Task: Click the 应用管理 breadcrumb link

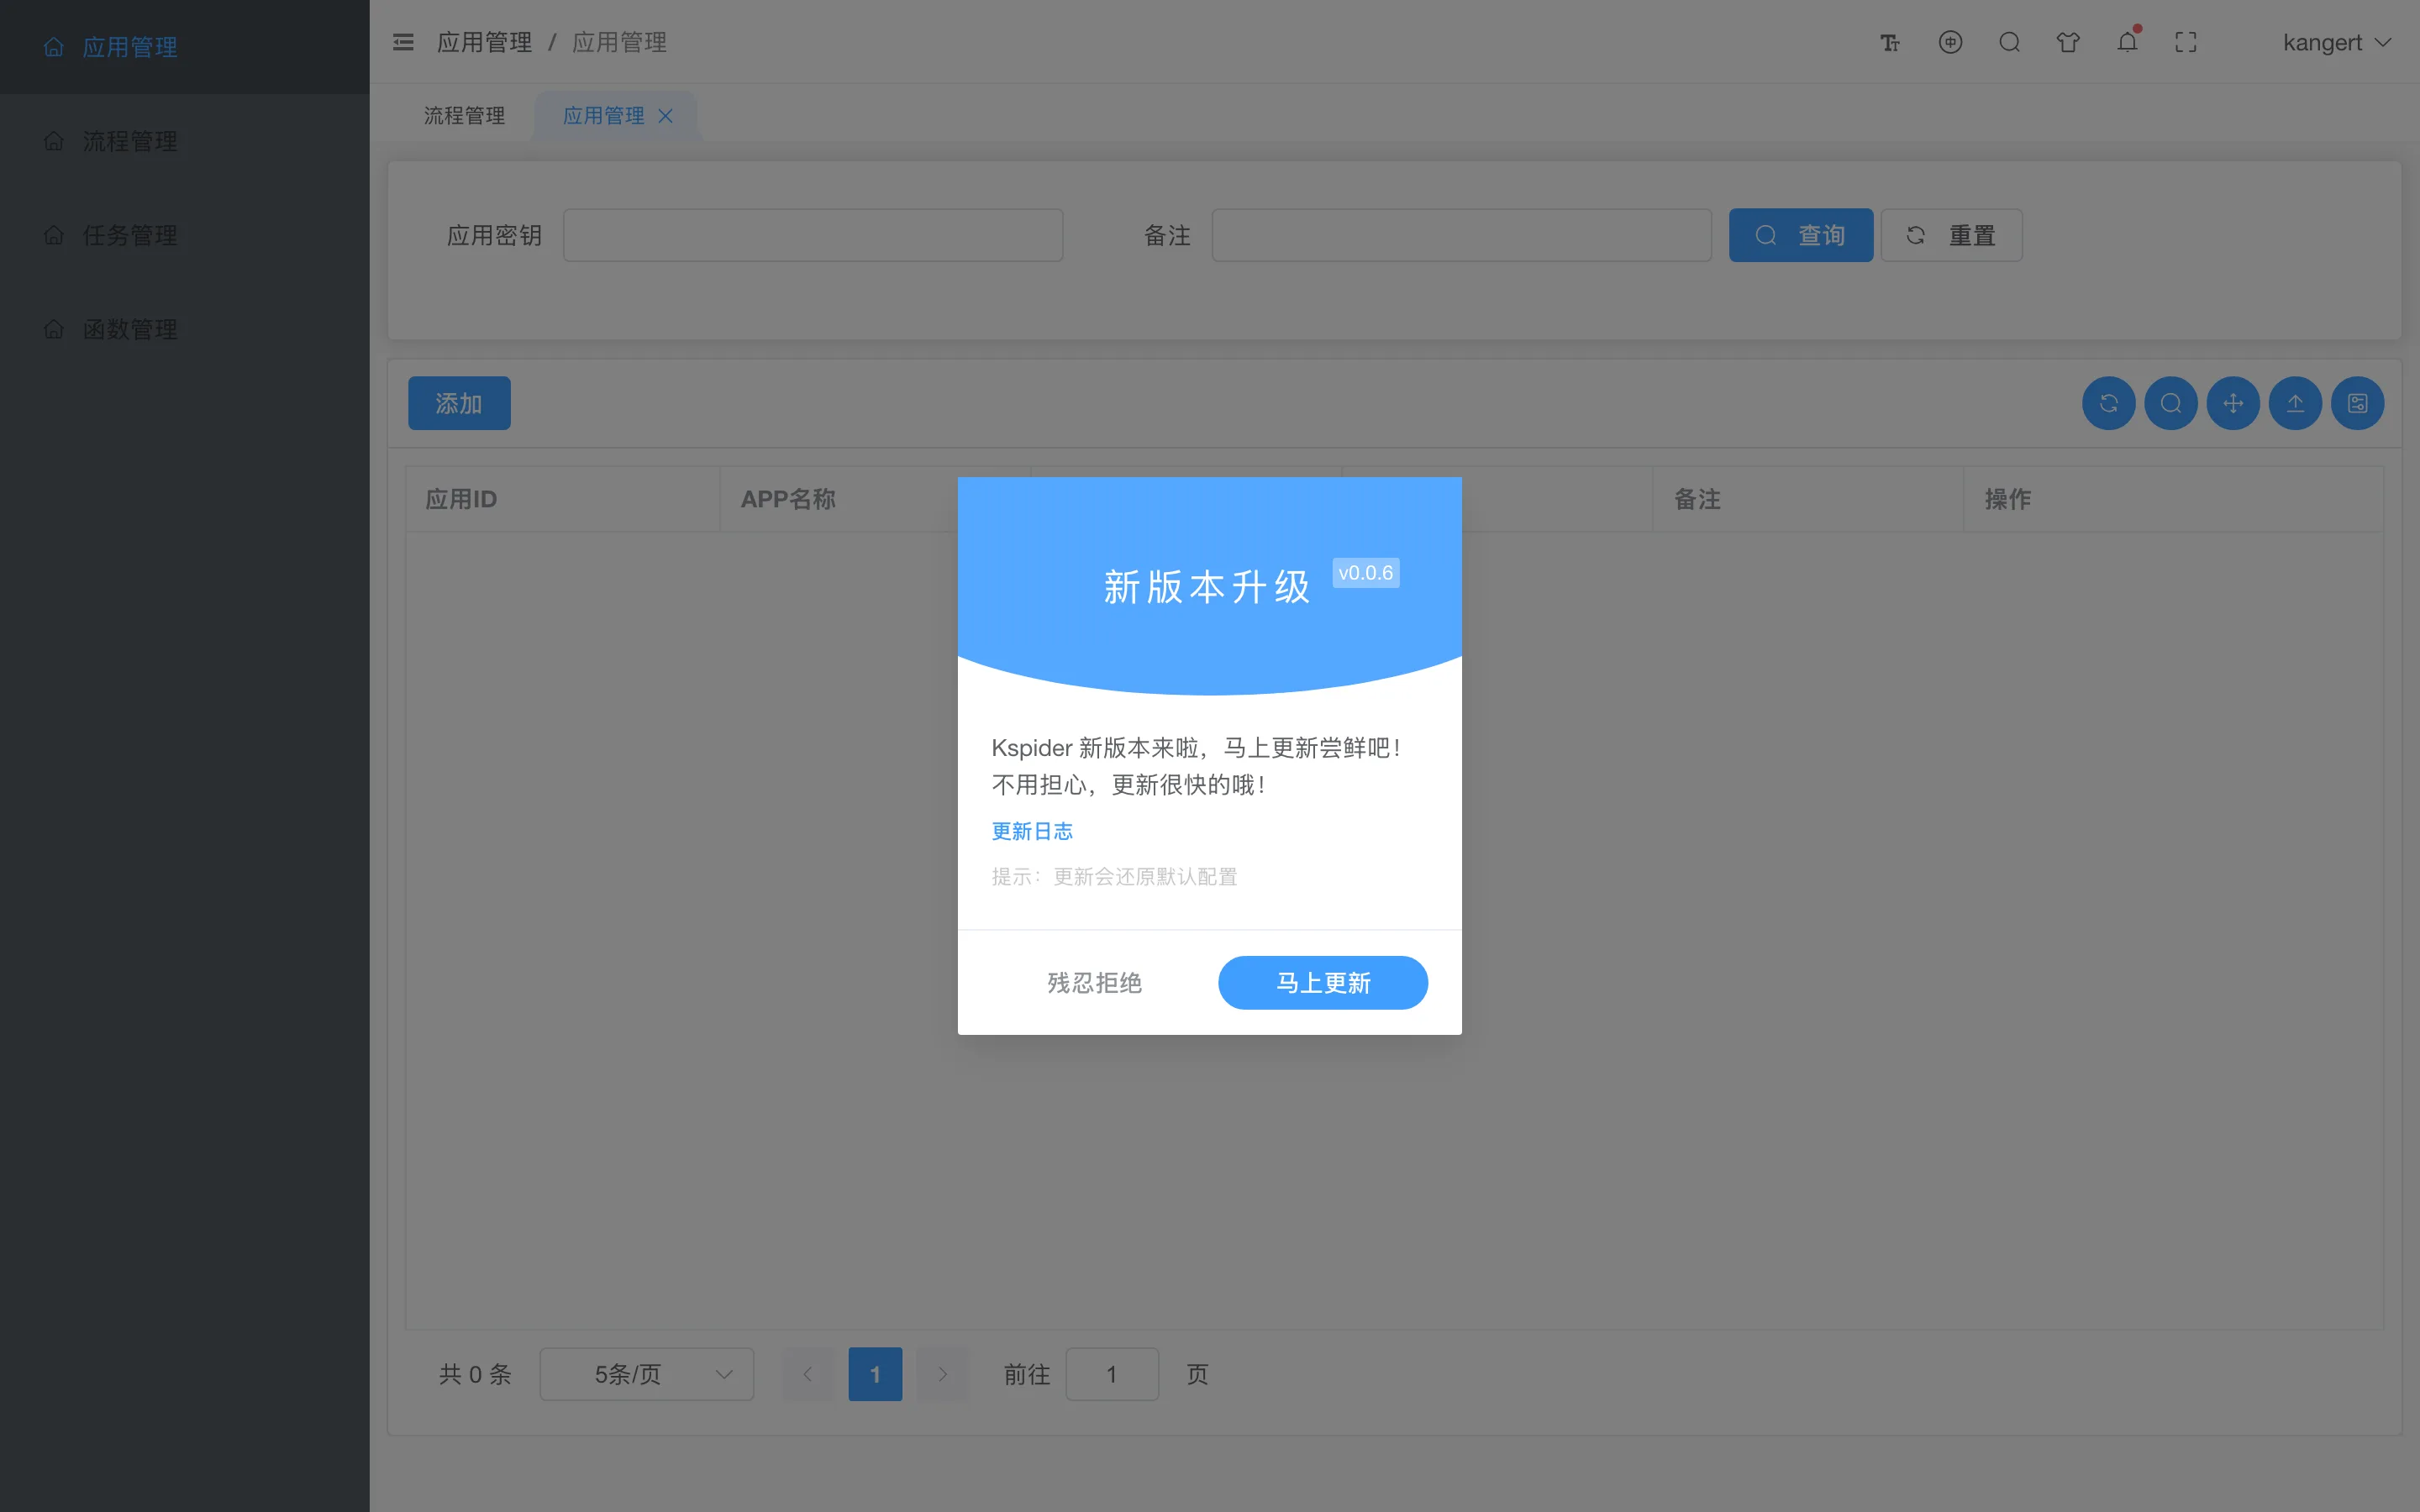Action: tap(484, 42)
